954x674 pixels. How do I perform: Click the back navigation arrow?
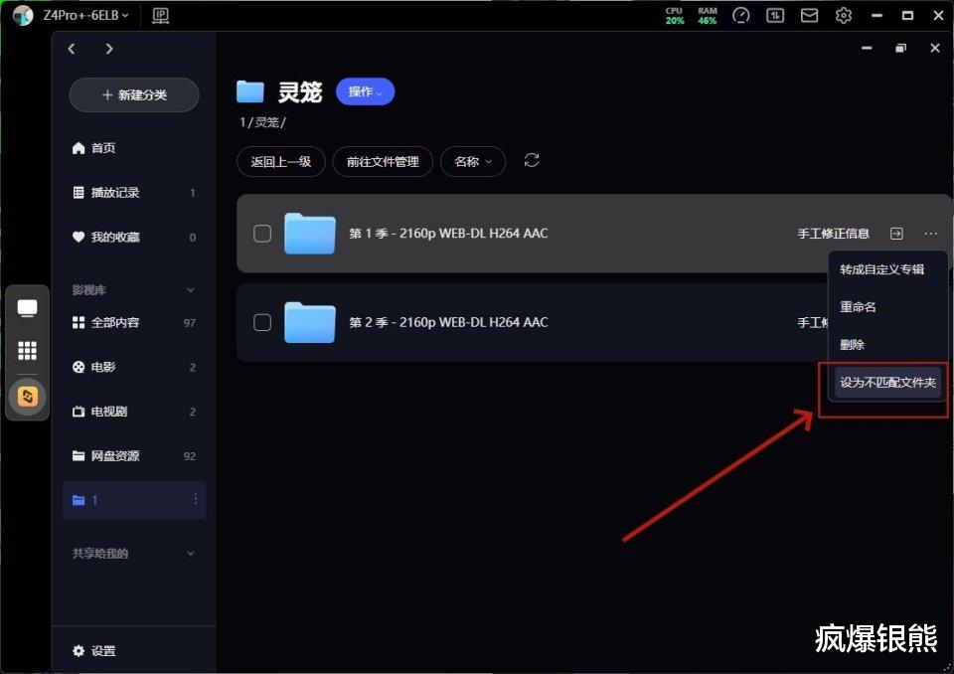(x=72, y=49)
